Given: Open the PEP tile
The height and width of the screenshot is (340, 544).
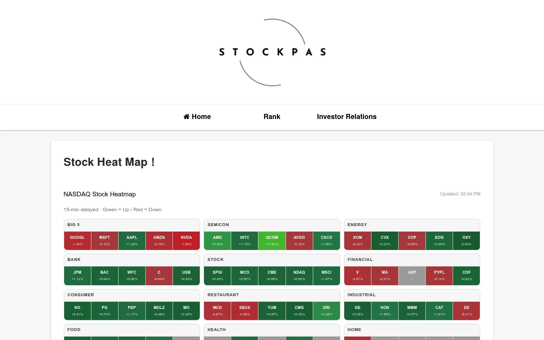Looking at the screenshot, I should click(x=132, y=311).
